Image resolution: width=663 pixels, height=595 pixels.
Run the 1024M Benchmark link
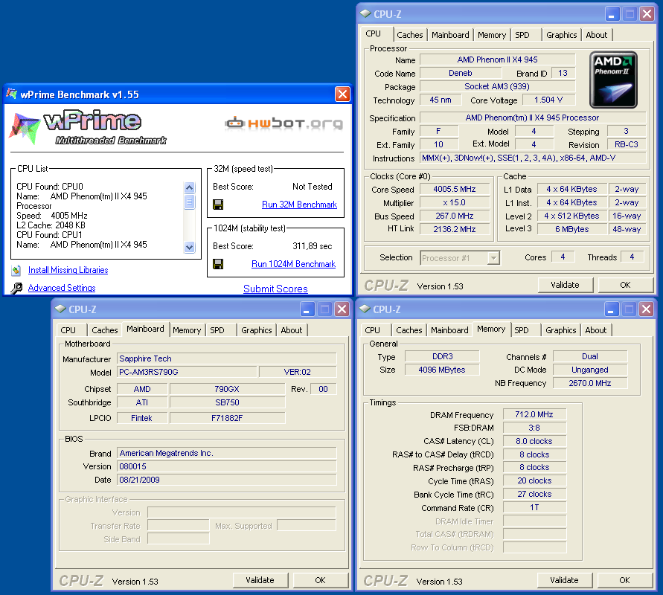pos(293,264)
